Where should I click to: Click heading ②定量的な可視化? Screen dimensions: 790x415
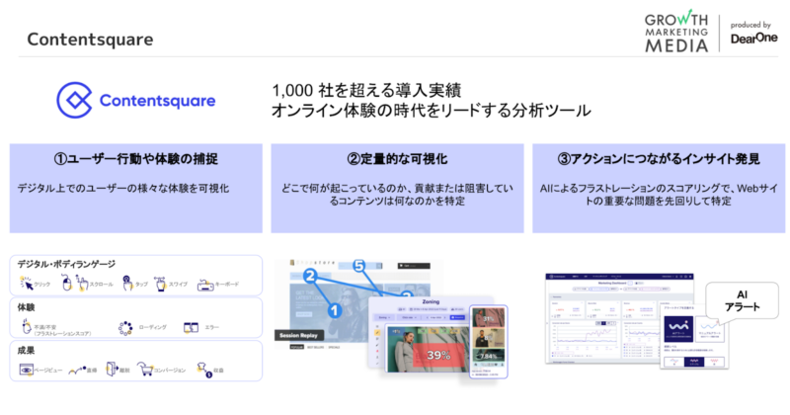(398, 159)
